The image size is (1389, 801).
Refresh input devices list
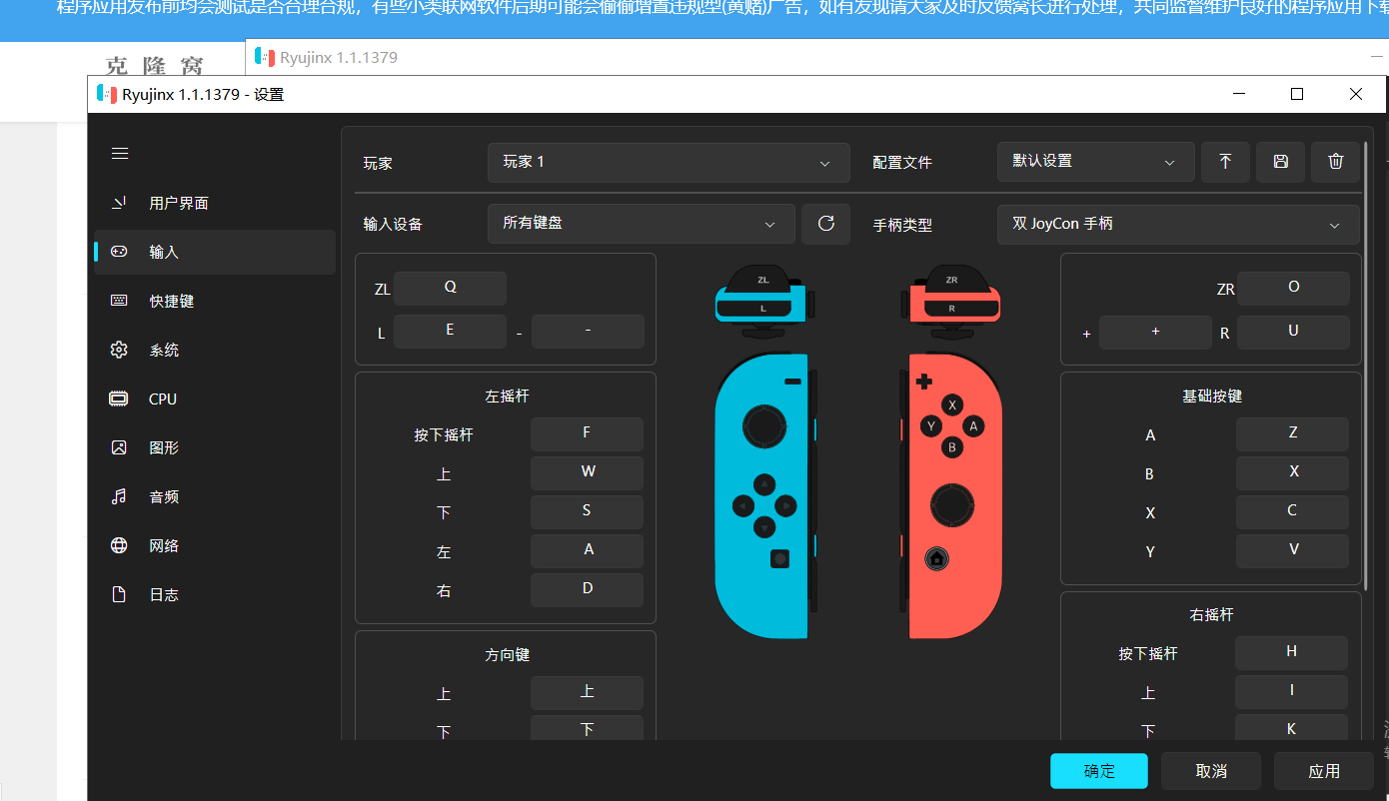pos(825,224)
